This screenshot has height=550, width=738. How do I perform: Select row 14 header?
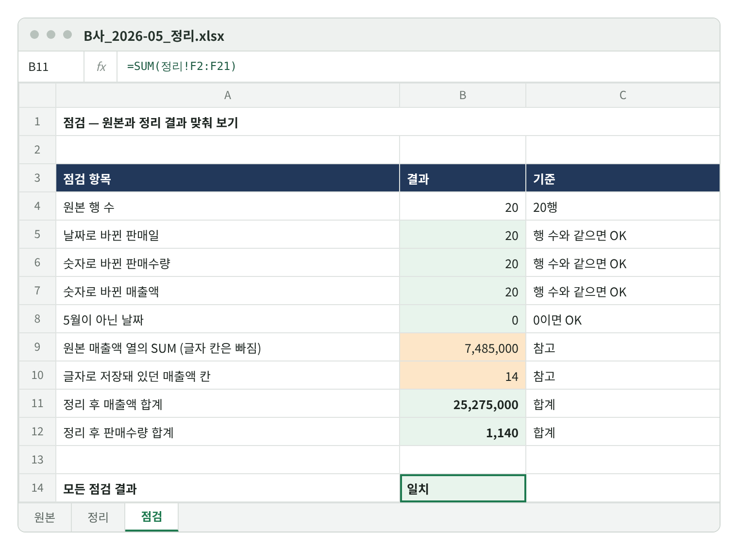click(x=37, y=488)
